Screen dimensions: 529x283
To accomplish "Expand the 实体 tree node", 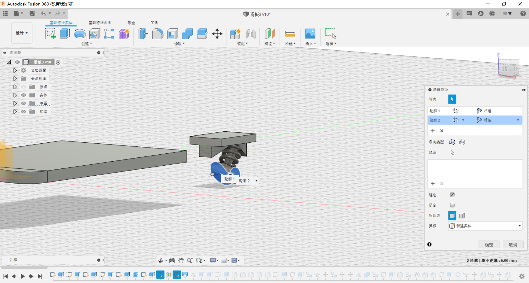I will pos(15,95).
